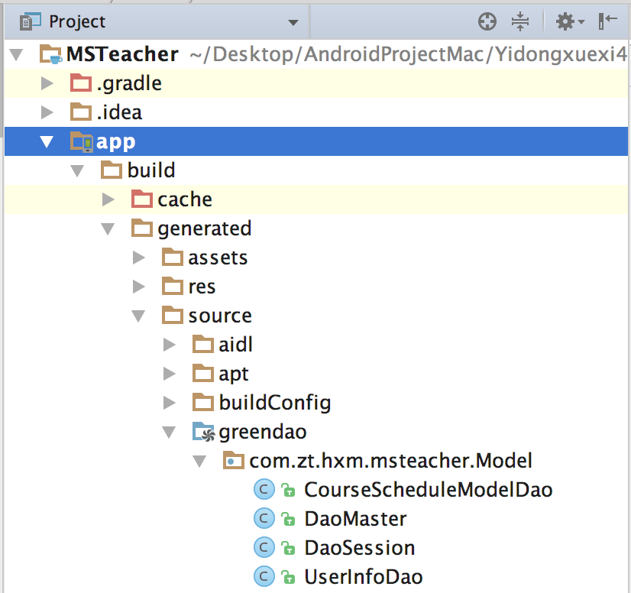Expand the cache folder
This screenshot has height=593, width=631.
point(108,199)
